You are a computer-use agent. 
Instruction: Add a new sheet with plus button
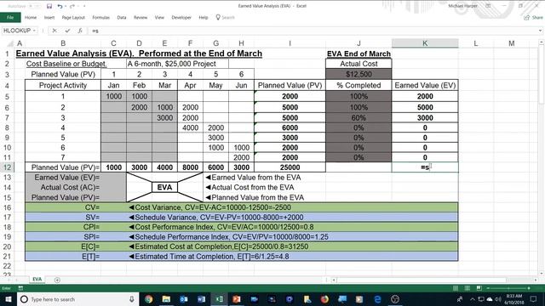tap(57, 280)
